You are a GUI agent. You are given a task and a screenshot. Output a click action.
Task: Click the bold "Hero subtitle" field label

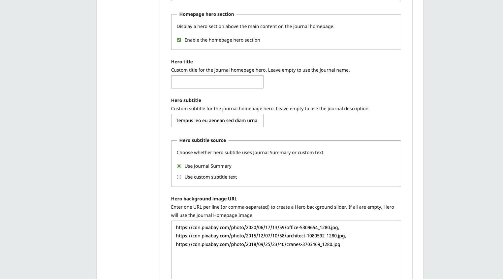[186, 100]
